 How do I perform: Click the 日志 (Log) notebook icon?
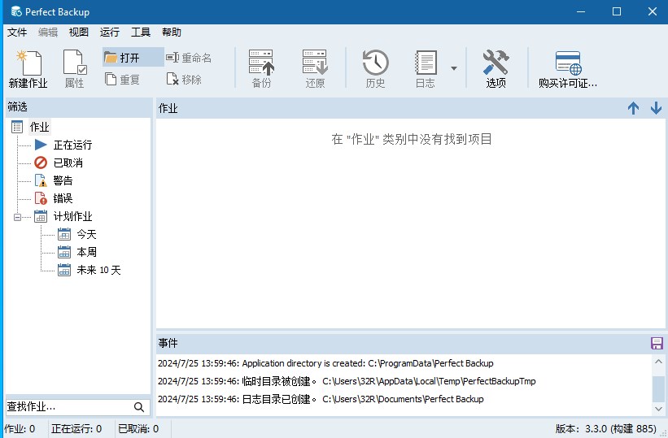pos(426,63)
